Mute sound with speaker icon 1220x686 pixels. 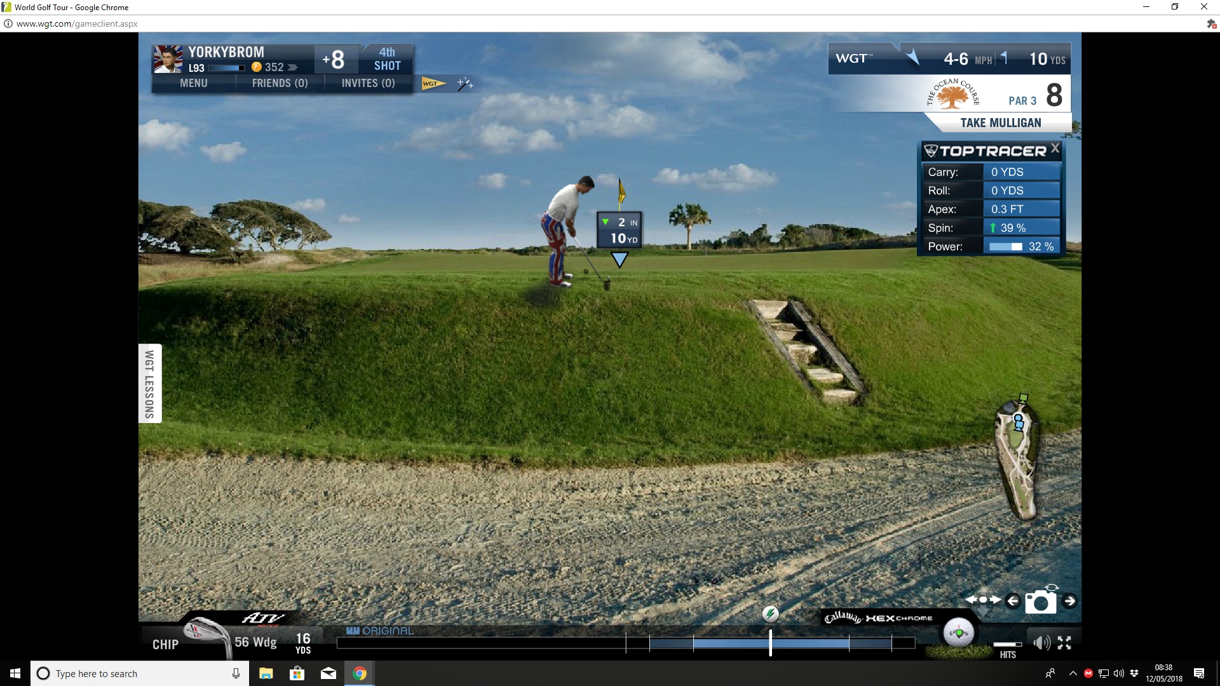pyautogui.click(x=1041, y=643)
